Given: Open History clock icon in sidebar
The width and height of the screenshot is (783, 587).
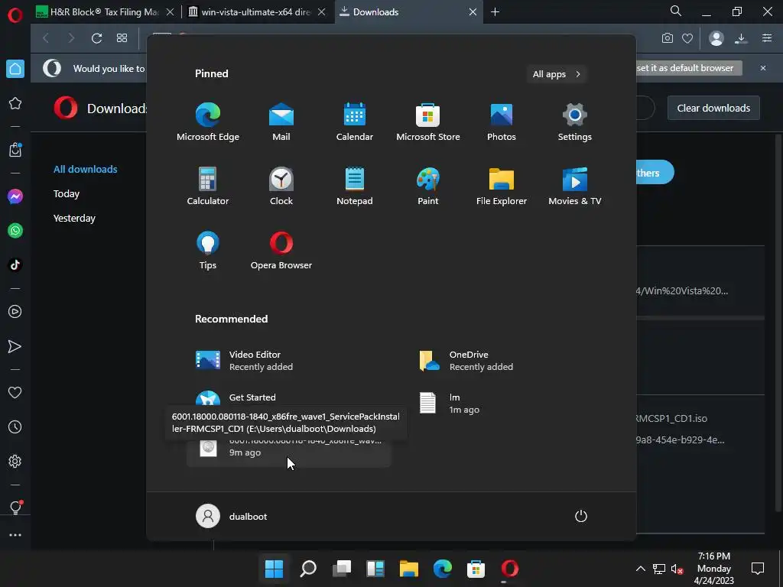Looking at the screenshot, I should 15,426.
